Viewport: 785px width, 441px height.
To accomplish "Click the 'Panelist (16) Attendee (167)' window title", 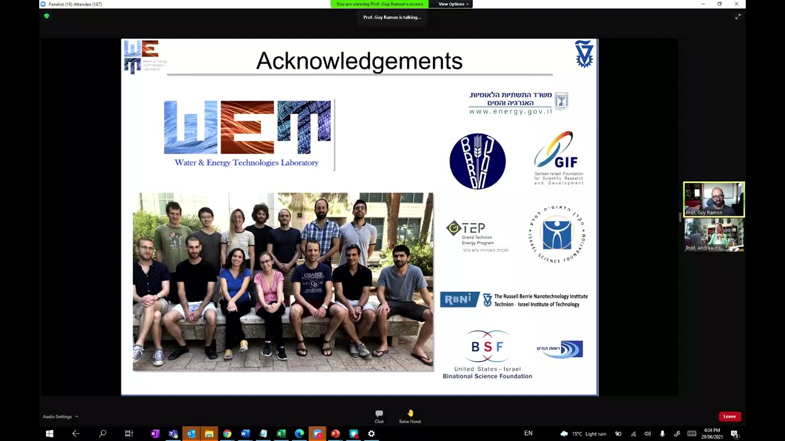I will pos(75,4).
